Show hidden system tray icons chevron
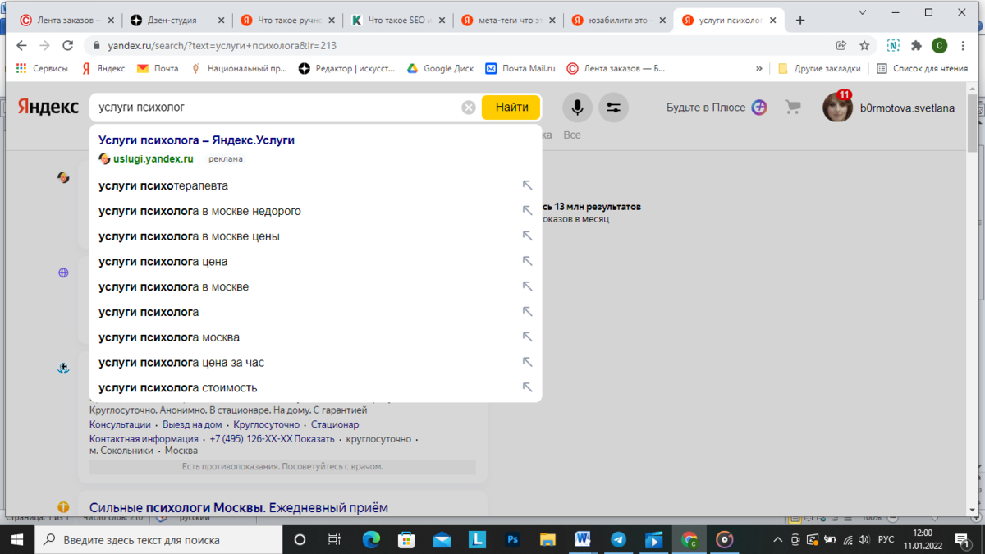985x554 pixels. (x=778, y=540)
